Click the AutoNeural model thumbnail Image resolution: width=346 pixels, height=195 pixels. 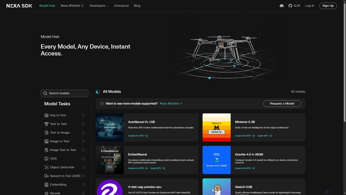(x=110, y=128)
